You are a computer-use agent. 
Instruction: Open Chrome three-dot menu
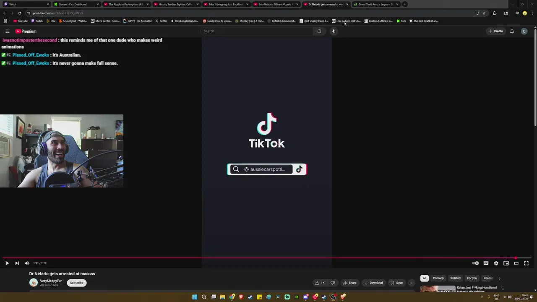click(x=532, y=13)
